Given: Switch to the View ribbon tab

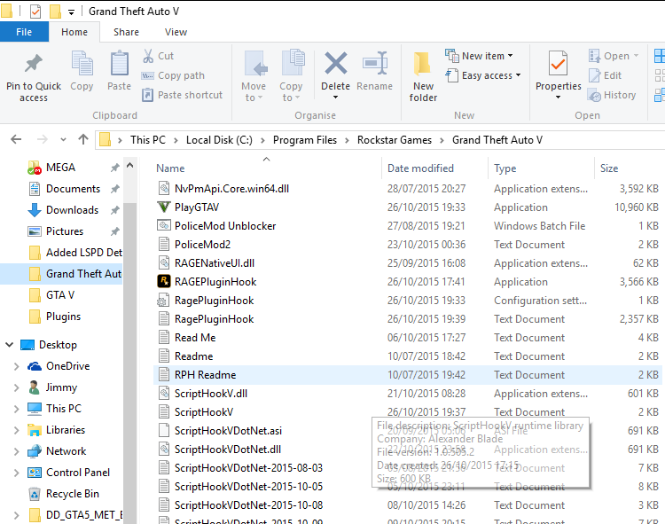Looking at the screenshot, I should [x=176, y=32].
